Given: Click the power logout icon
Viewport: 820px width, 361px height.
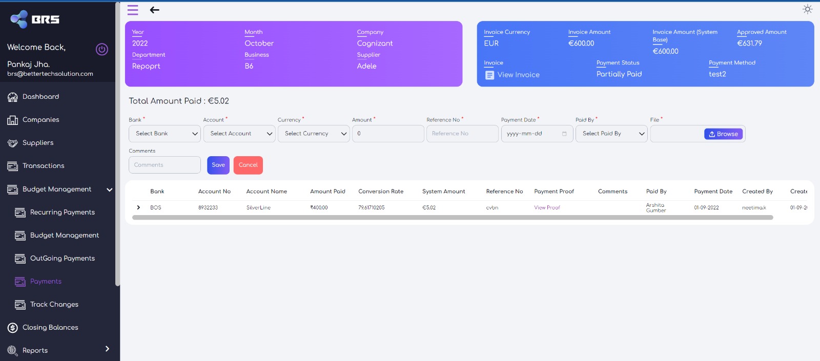Looking at the screenshot, I should click(102, 49).
